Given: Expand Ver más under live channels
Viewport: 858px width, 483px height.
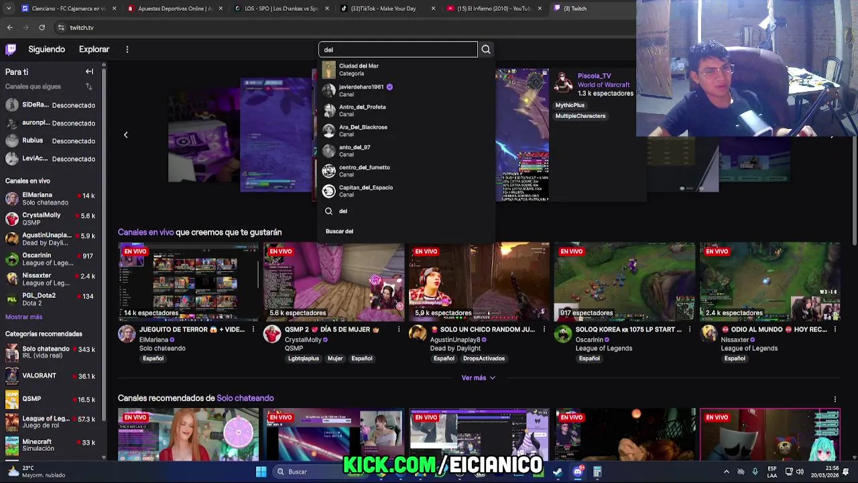Looking at the screenshot, I should click(x=478, y=378).
